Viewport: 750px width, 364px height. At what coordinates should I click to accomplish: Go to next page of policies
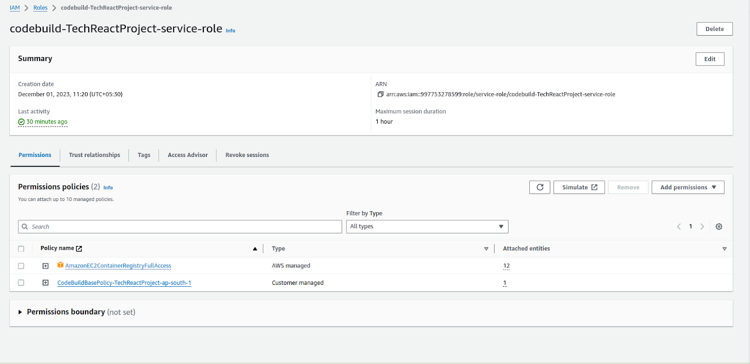pos(702,227)
